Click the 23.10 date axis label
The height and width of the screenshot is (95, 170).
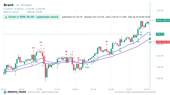point(129,89)
